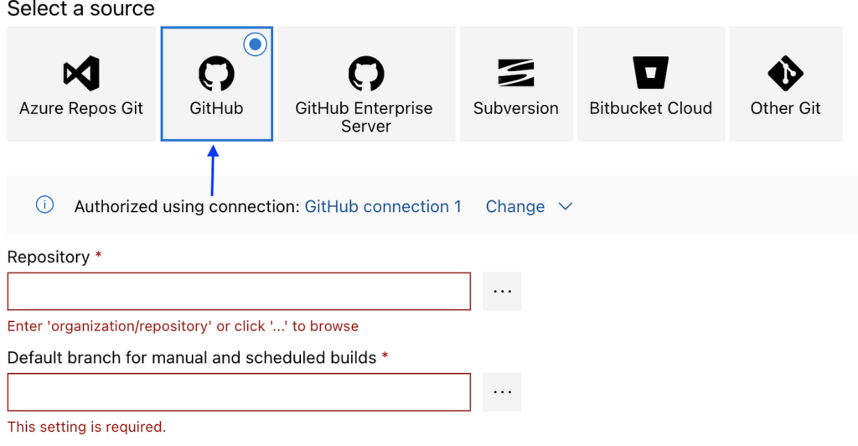This screenshot has height=446, width=858.
Task: Select the Other Git source label
Action: point(785,108)
